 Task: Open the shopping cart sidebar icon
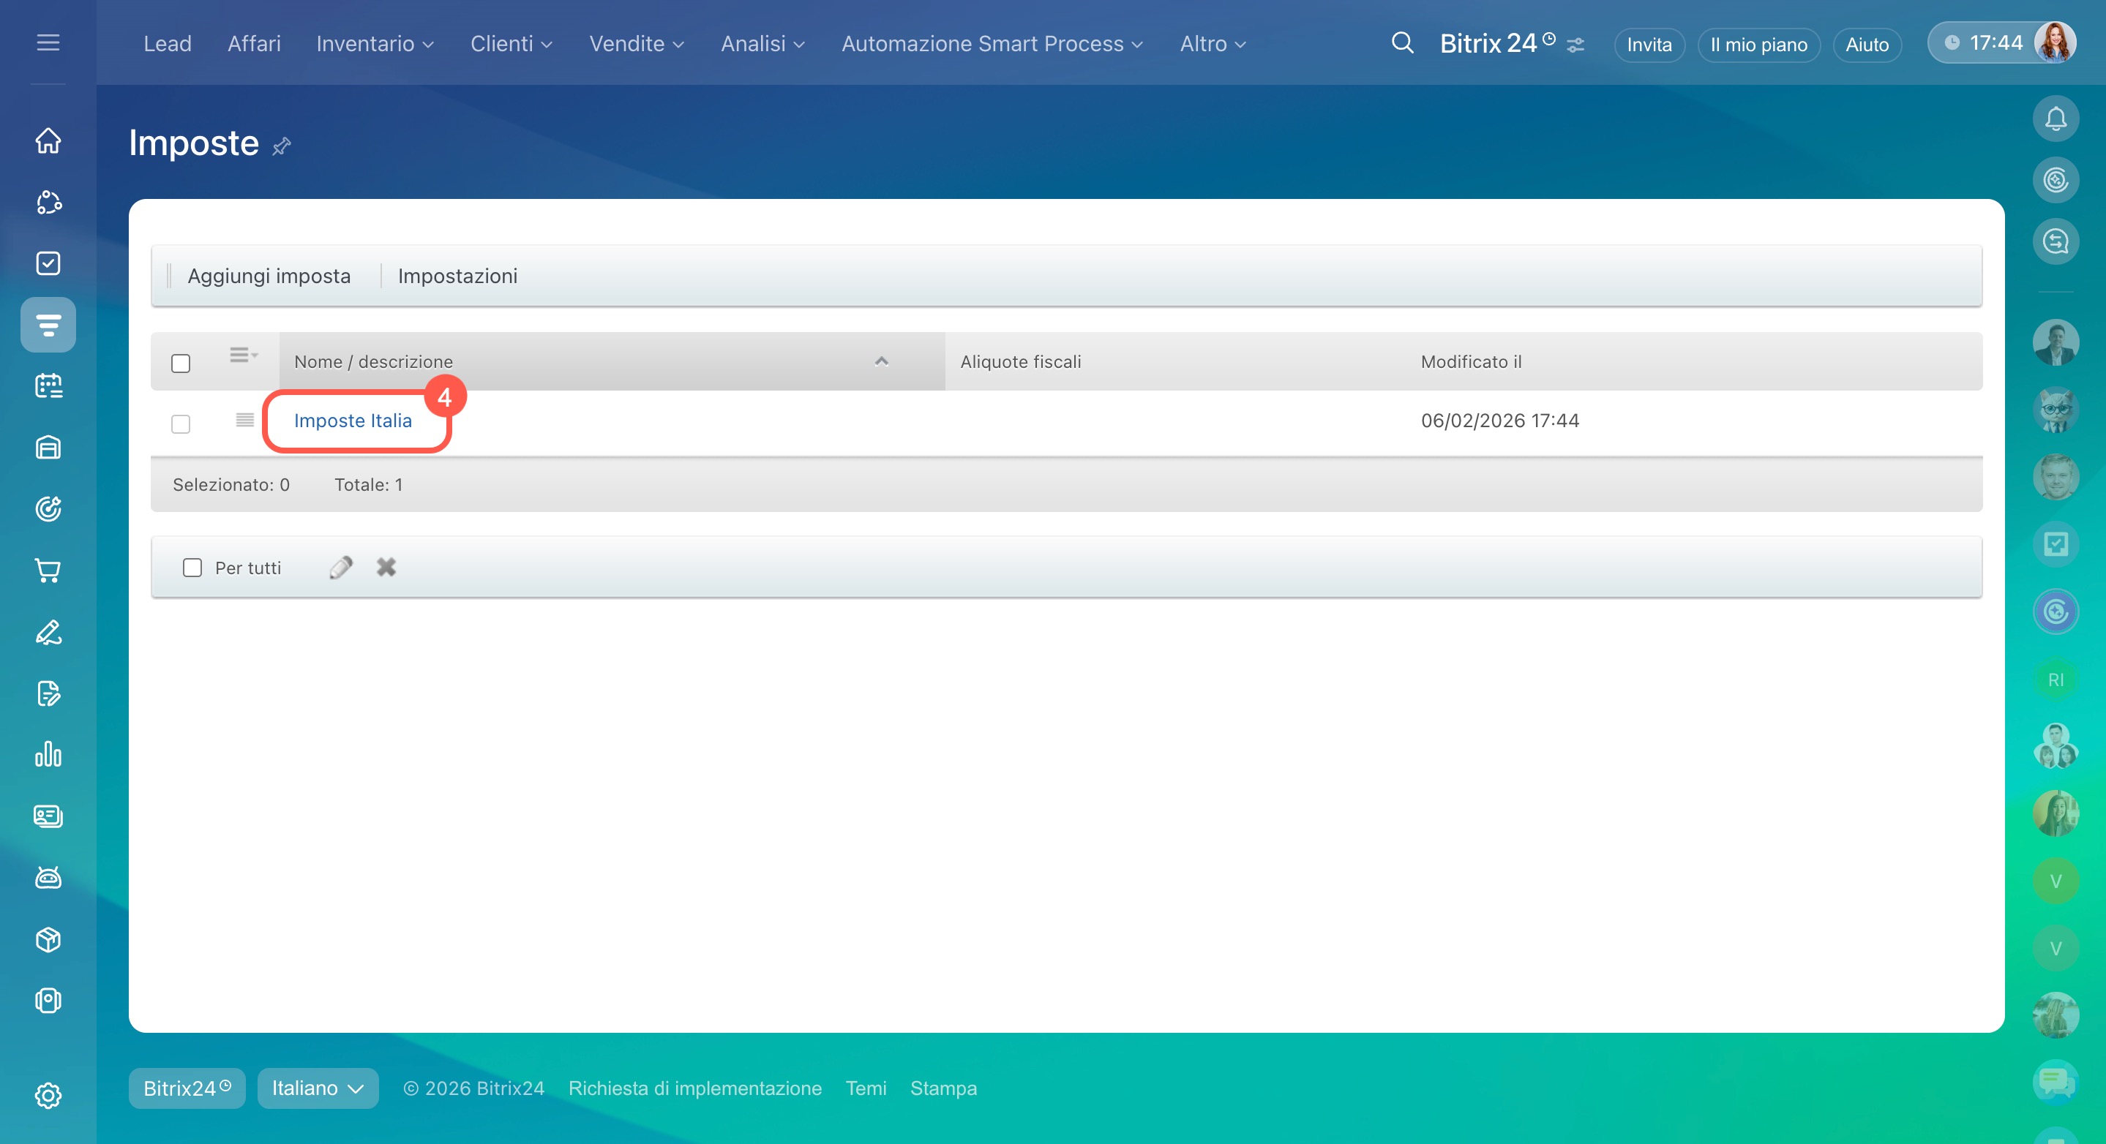tap(48, 571)
